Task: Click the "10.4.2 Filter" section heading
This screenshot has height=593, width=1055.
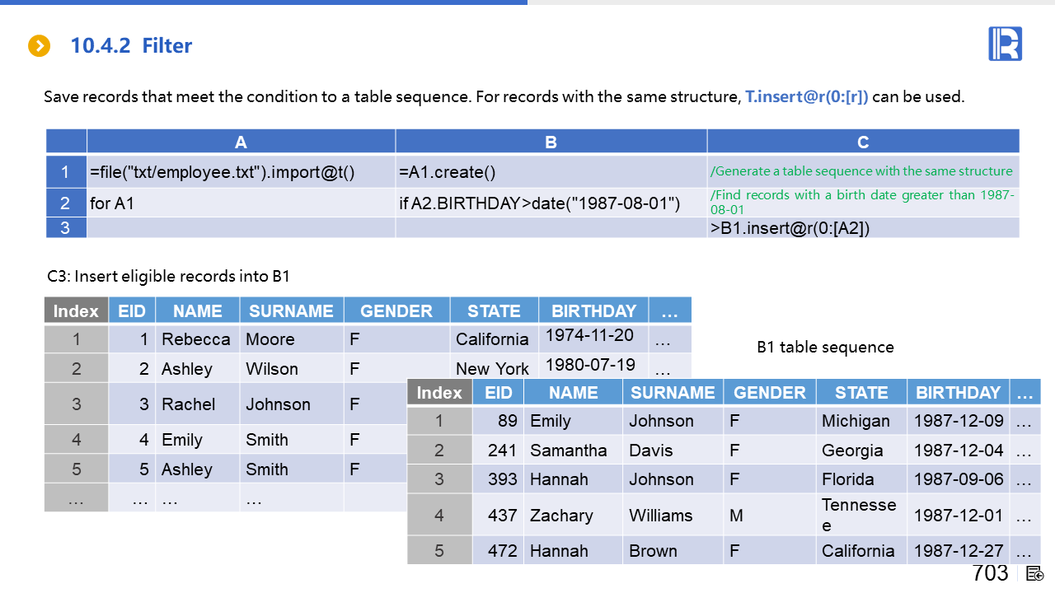Action: click(131, 46)
